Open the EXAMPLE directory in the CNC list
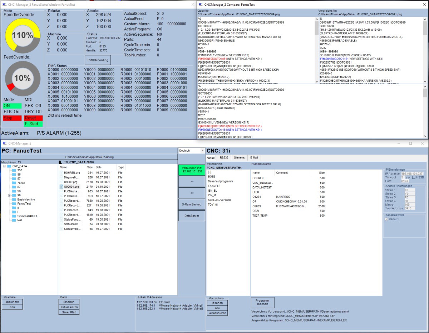This screenshot has width=429, height=333. coord(214,186)
